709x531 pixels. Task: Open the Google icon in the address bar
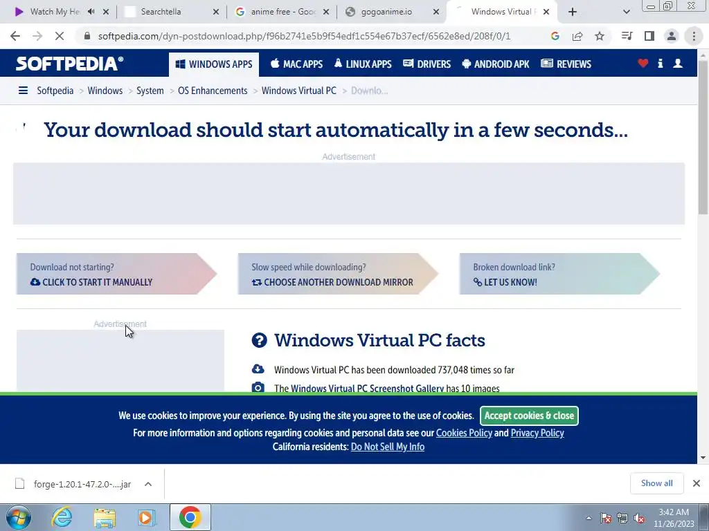(x=555, y=36)
